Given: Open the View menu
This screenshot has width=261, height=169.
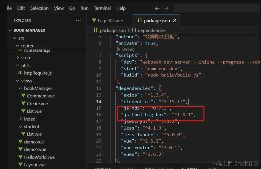Looking at the screenshot, I should (59, 8).
